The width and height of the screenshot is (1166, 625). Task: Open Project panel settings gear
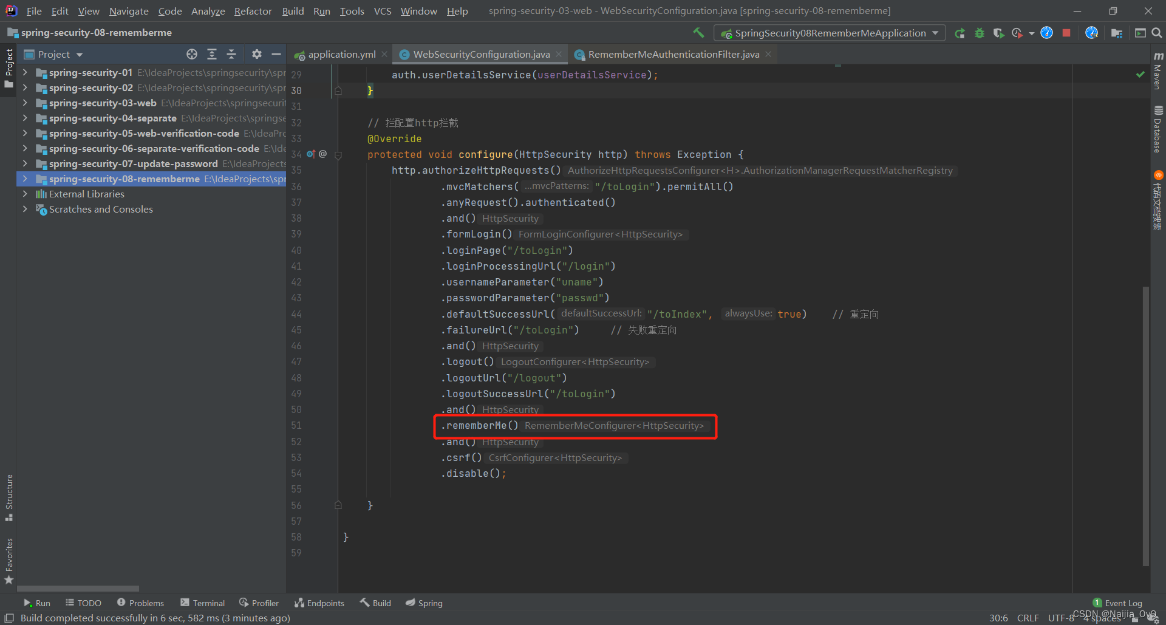(x=257, y=54)
